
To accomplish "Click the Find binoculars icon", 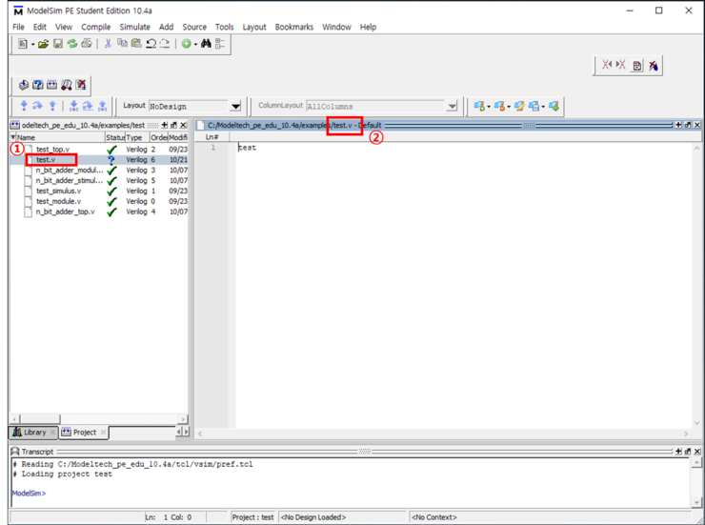I will (206, 44).
